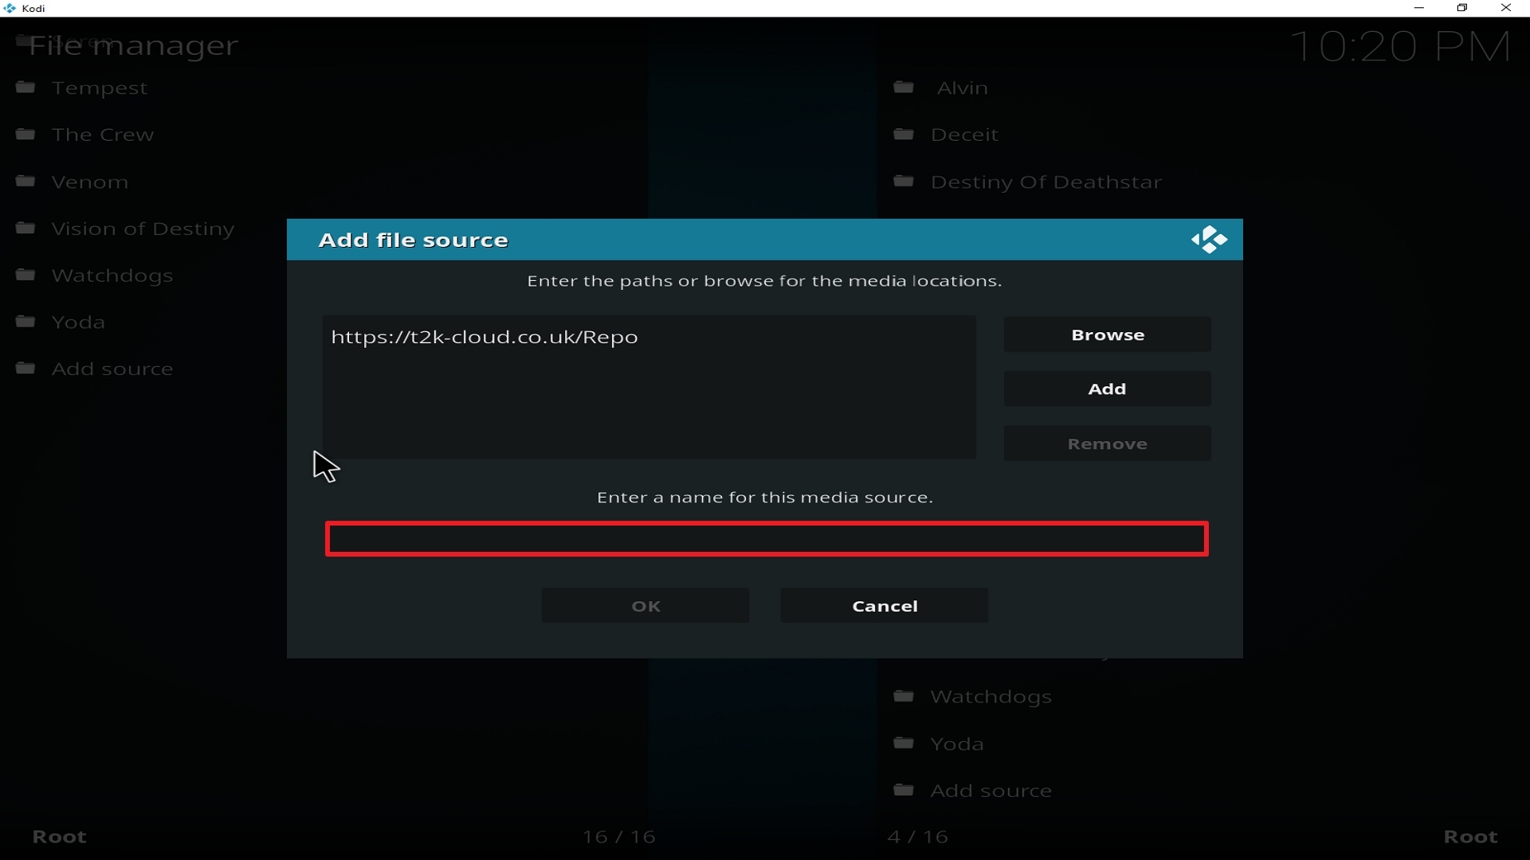Click right pane Add source folder icon
Screen dimensions: 1530x860
904,790
